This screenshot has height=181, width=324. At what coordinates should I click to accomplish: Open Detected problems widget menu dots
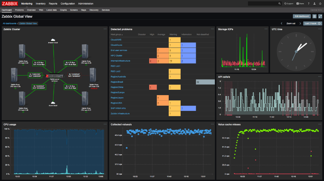point(212,29)
